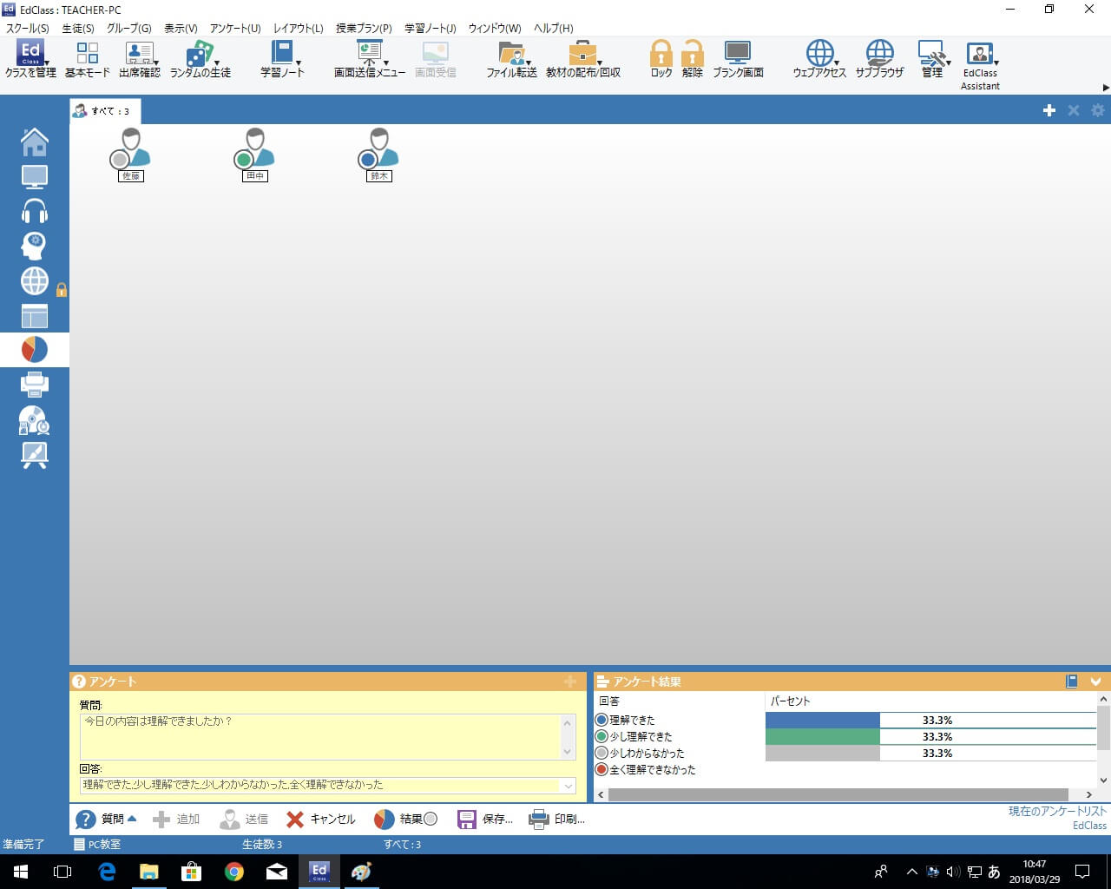Open the Web Access dropdown

[818, 59]
